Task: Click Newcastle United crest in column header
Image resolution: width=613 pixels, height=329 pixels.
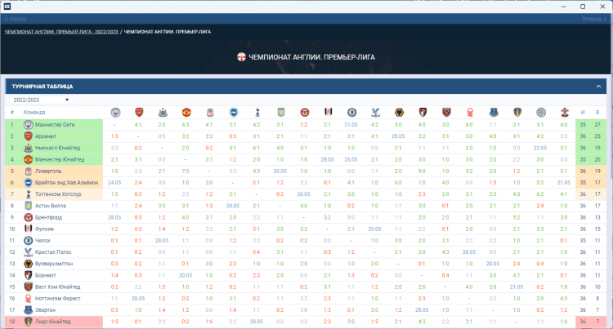Action: pyautogui.click(x=163, y=113)
